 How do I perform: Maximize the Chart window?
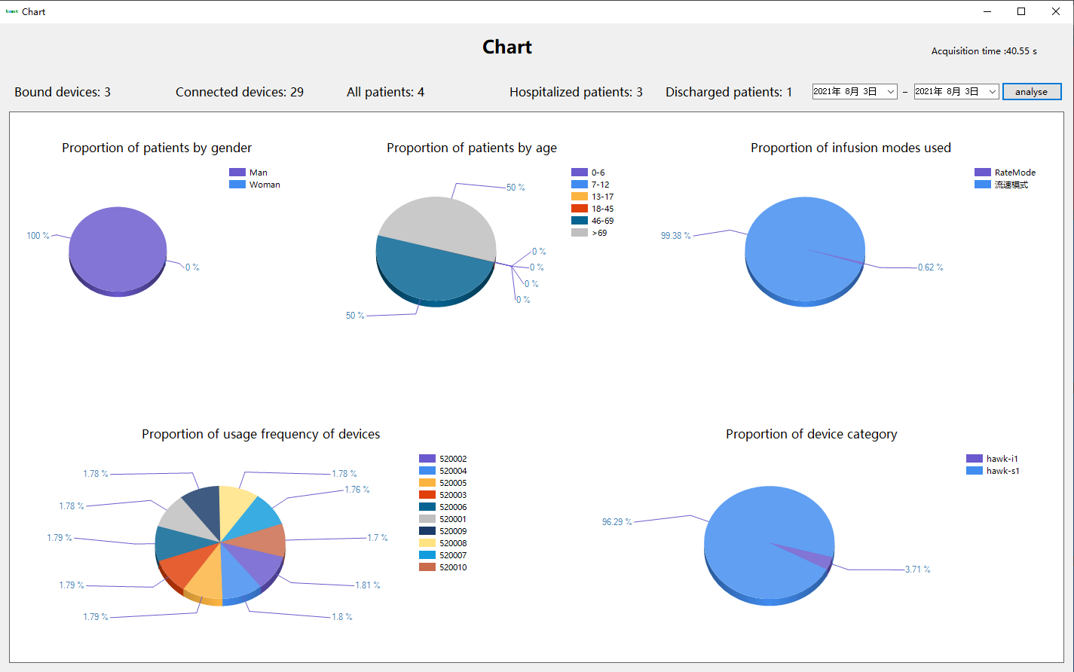(1021, 11)
